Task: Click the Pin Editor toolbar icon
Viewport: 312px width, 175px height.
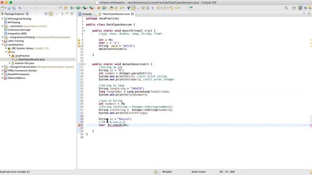Action: point(191,8)
